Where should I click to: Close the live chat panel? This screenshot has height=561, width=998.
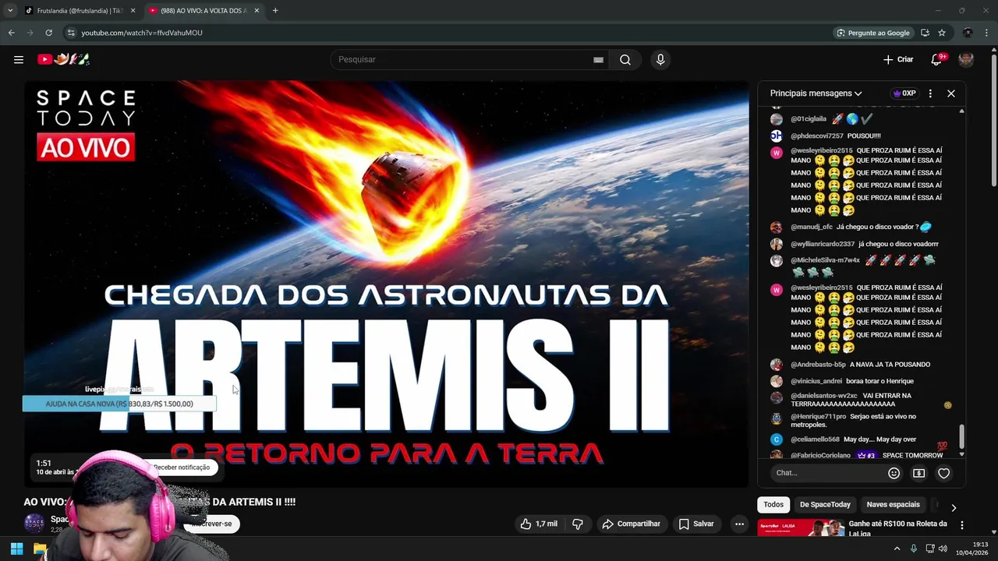coord(951,93)
